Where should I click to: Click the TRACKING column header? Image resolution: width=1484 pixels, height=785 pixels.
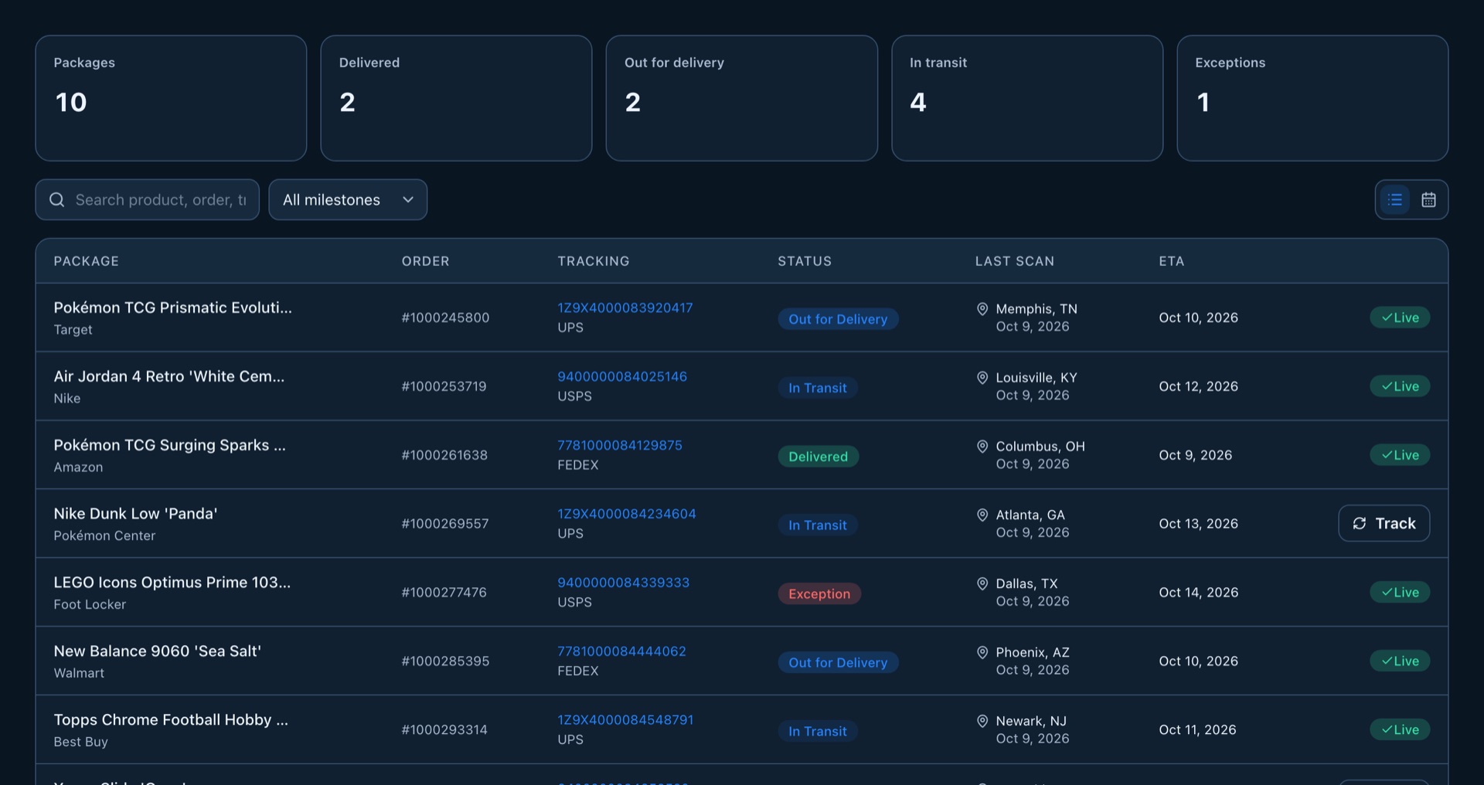click(x=594, y=261)
